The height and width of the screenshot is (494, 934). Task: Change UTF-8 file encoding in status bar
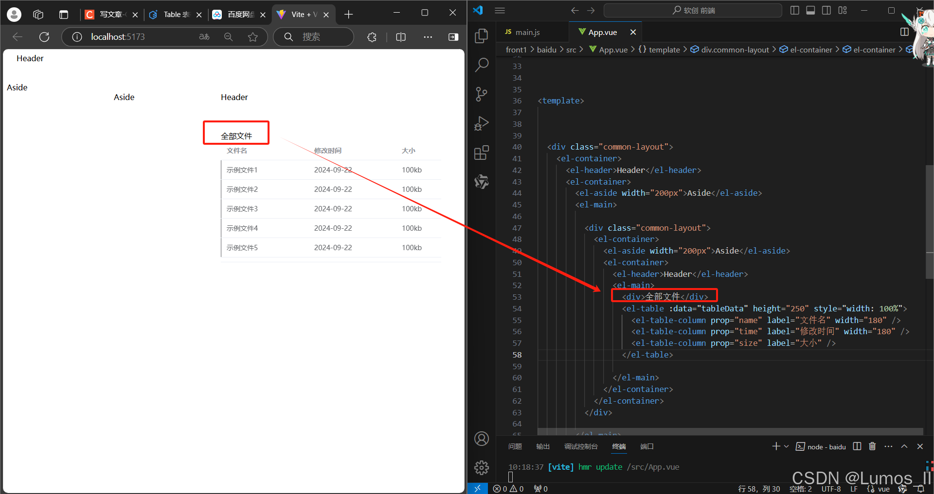(831, 489)
